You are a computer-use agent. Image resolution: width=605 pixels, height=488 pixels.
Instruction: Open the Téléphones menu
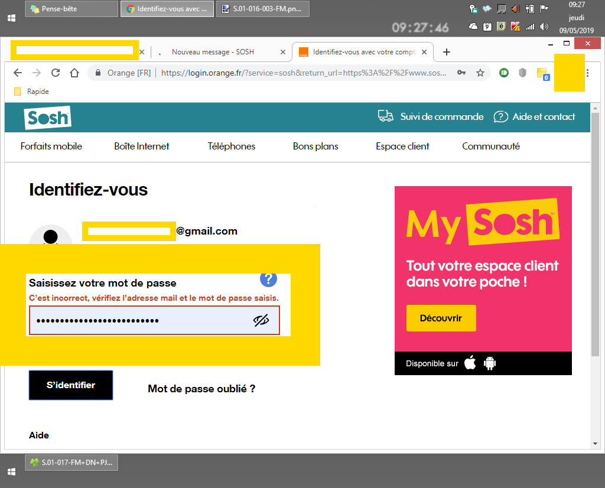[x=232, y=146]
